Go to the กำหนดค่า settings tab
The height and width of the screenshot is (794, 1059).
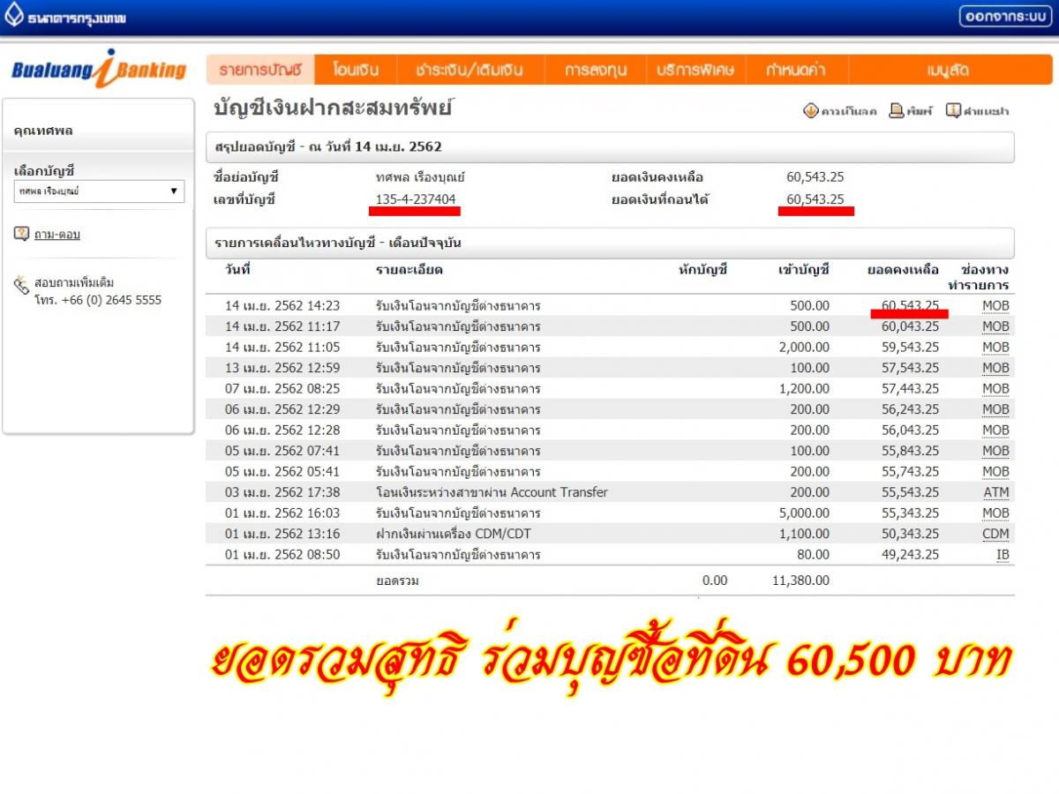click(x=798, y=70)
